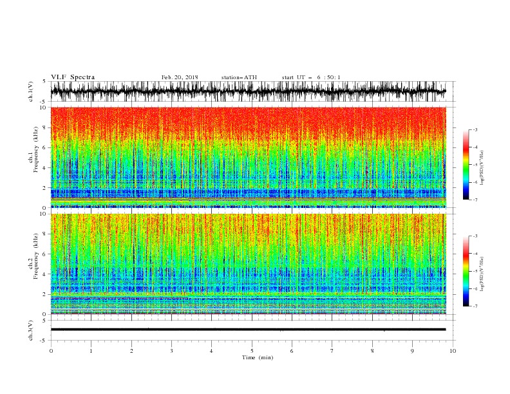
Task: Click the "4" kHz tick on the ch.1 frequency axis
Action: (x=44, y=168)
